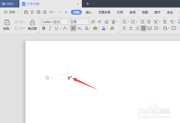Open the 视图 view tab
180x123 pixels.
tap(145, 12)
